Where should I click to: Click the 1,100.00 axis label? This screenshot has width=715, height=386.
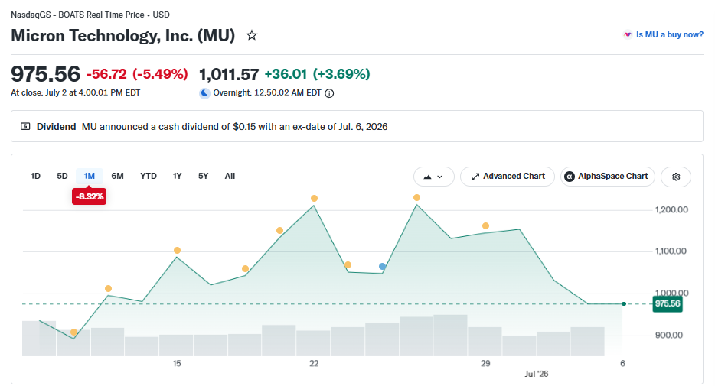pyautogui.click(x=671, y=251)
